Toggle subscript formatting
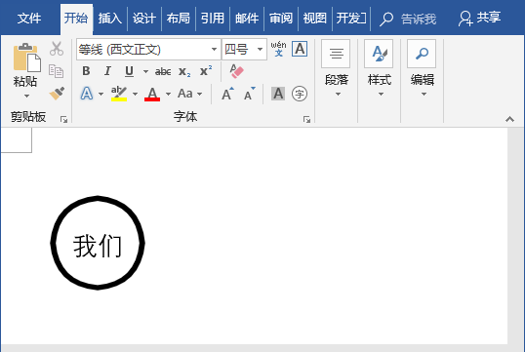 click(x=184, y=71)
